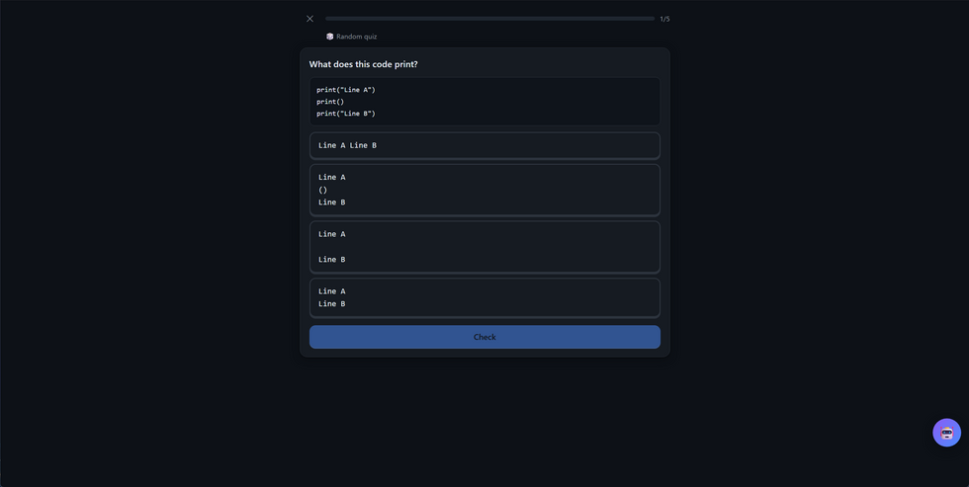Click the 'Random quiz' label
The height and width of the screenshot is (487, 969).
point(357,37)
